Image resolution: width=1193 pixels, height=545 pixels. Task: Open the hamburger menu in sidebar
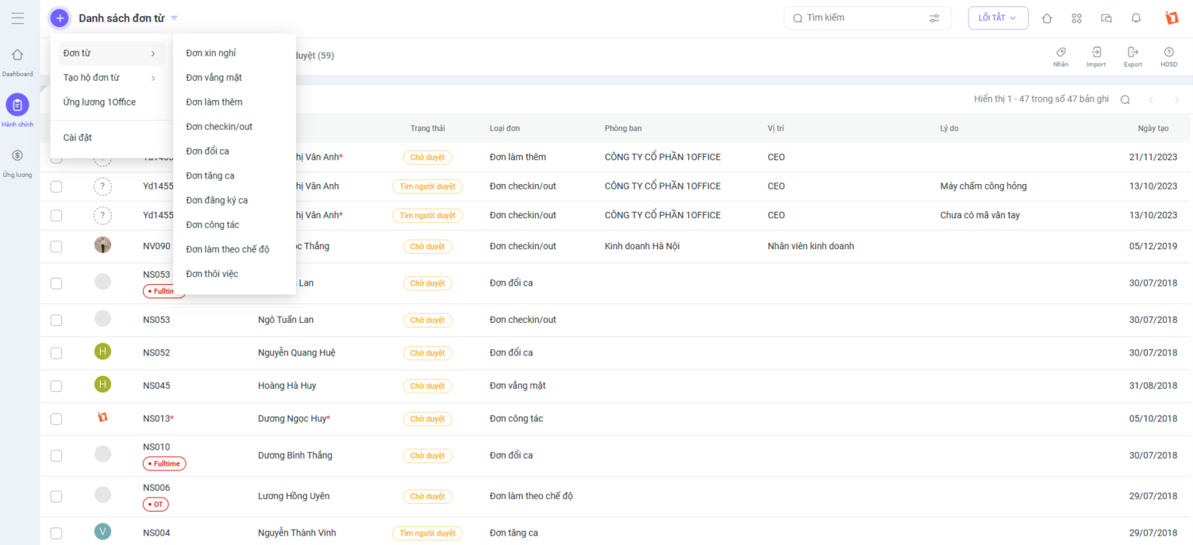click(17, 19)
